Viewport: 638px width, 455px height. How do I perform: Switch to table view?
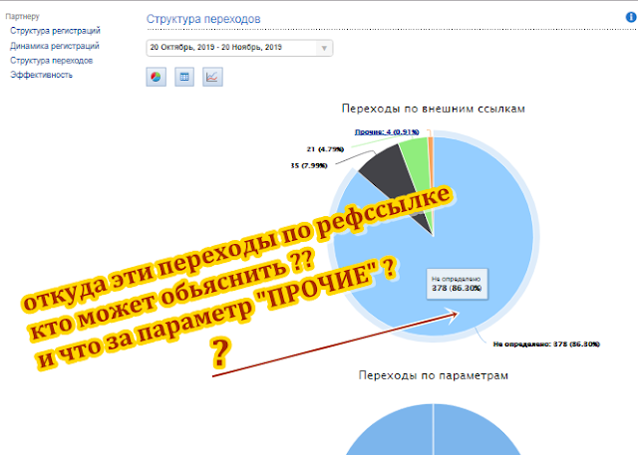184,77
